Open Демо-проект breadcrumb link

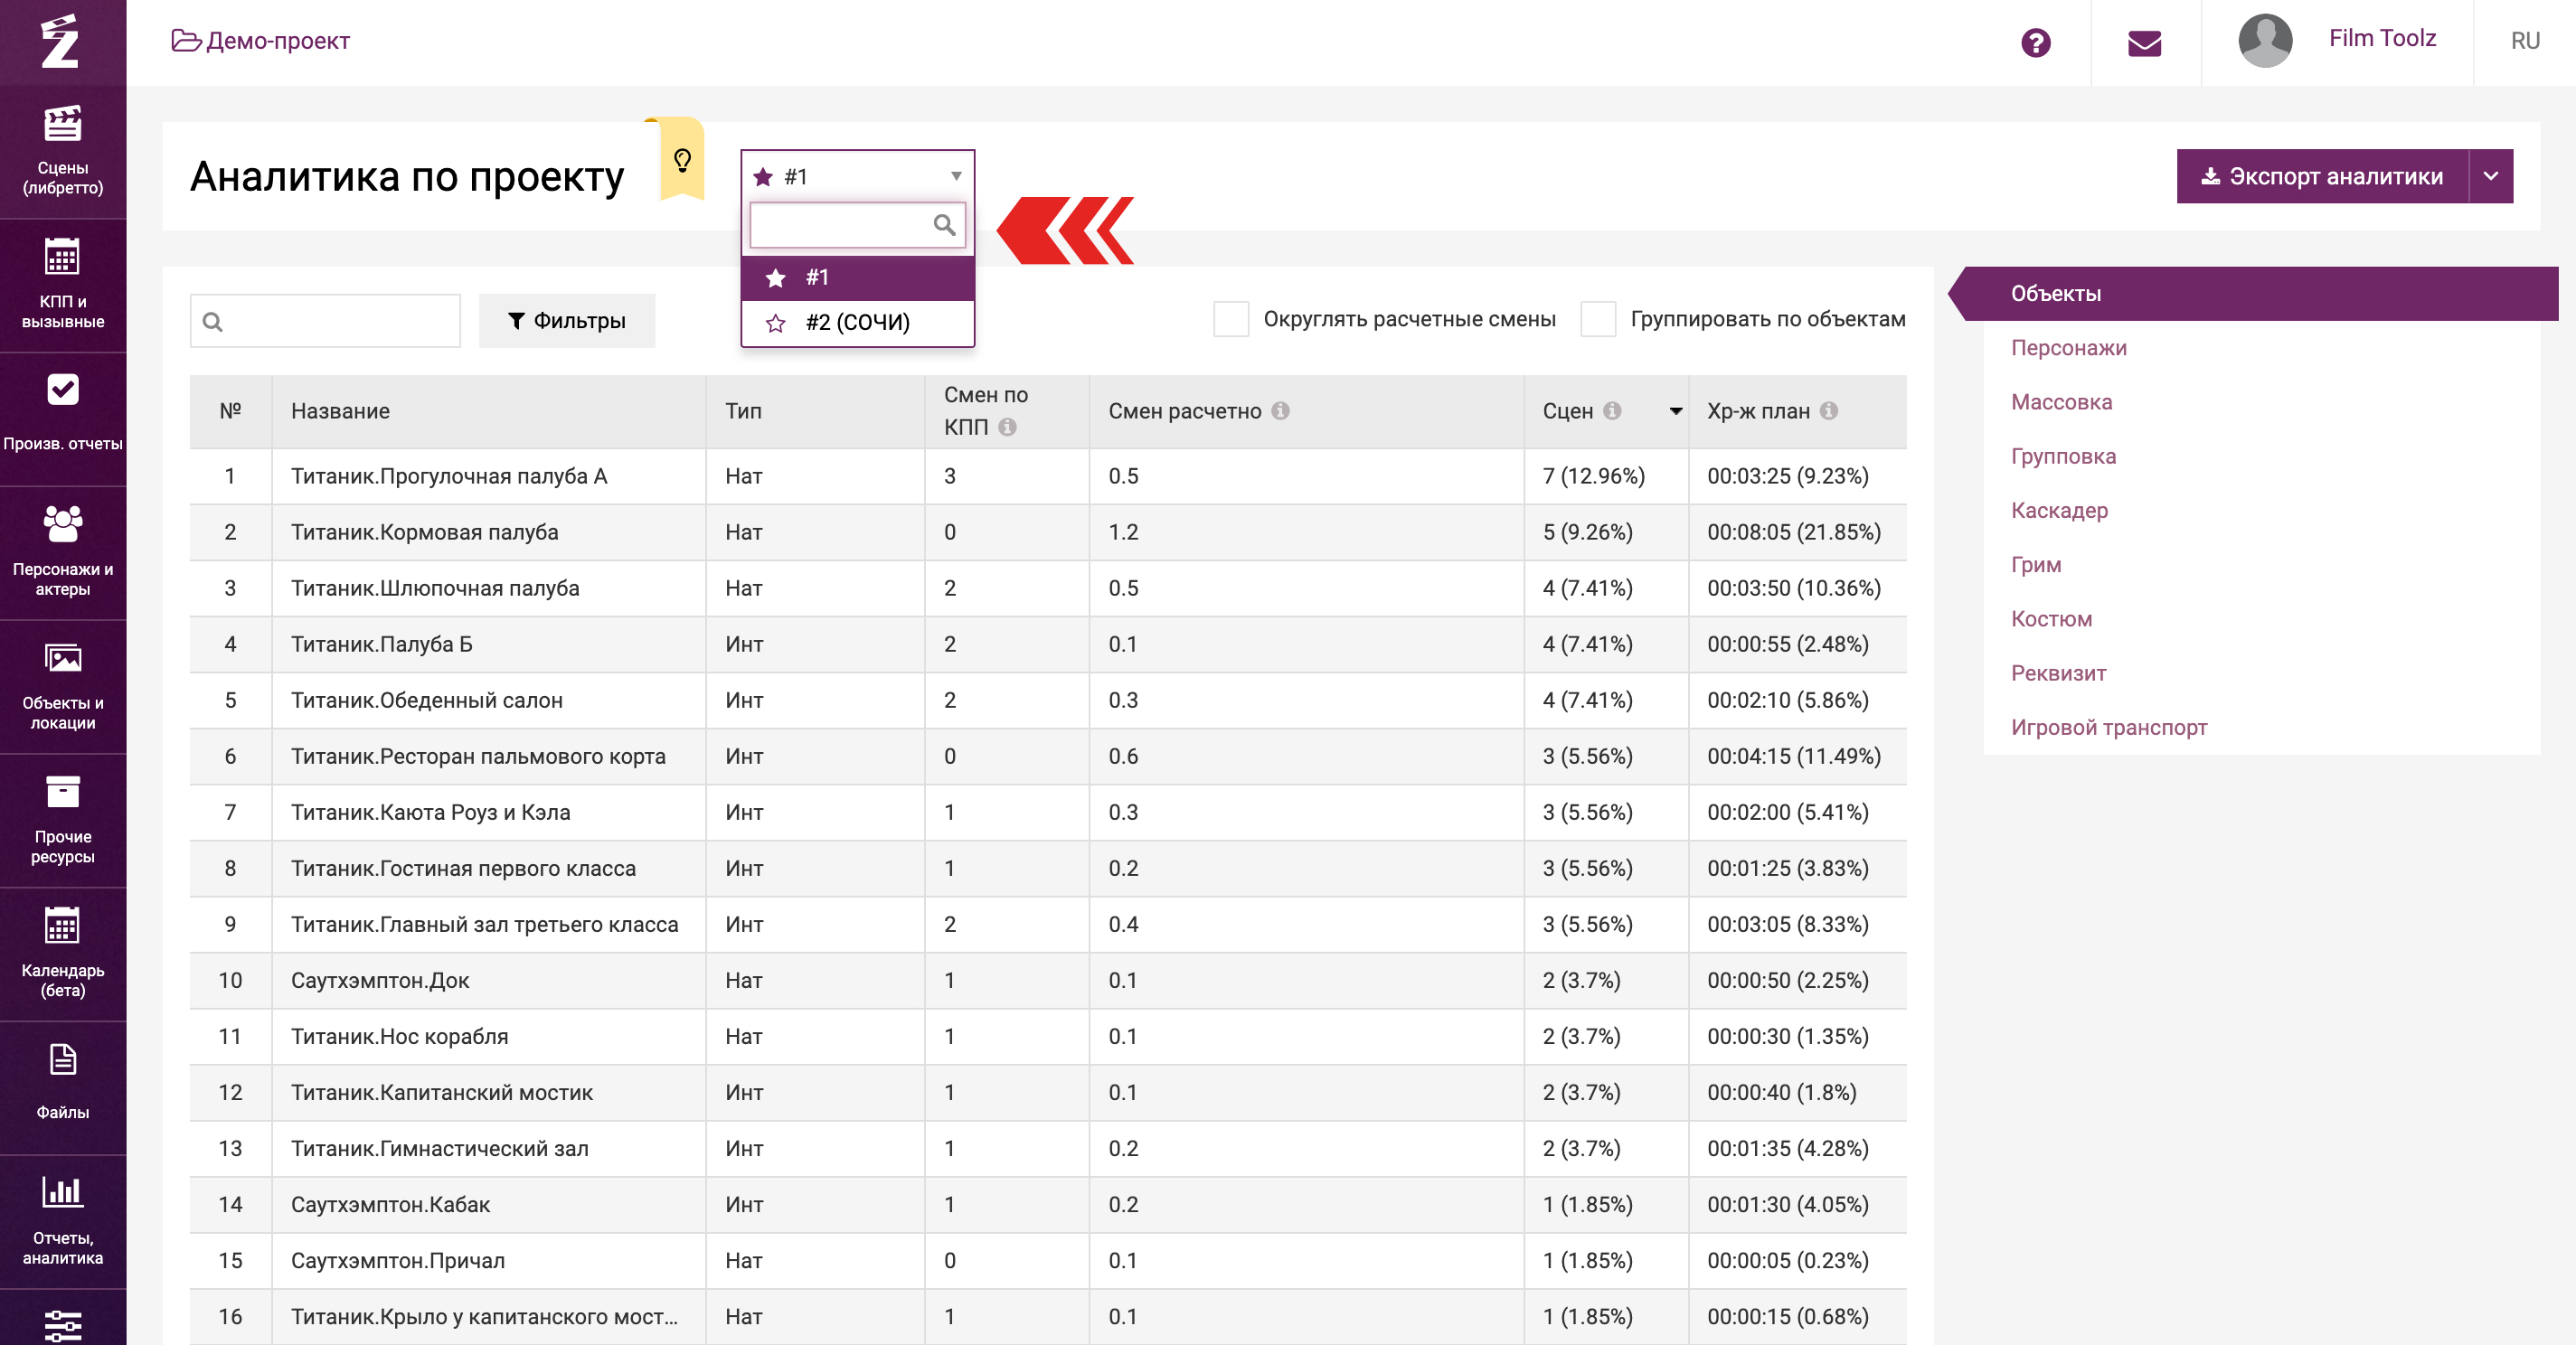(261, 41)
